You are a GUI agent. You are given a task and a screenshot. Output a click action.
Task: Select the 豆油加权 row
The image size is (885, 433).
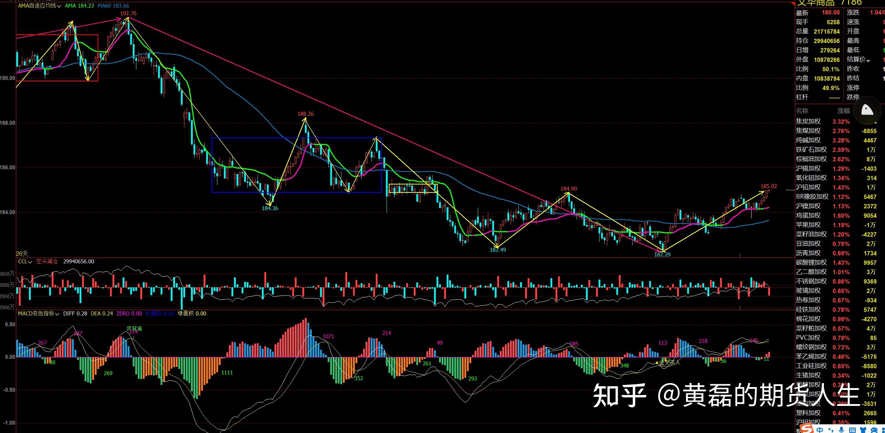(x=836, y=244)
